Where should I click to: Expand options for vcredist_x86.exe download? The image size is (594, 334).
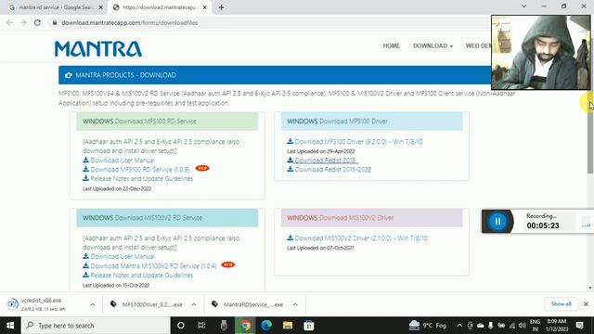pos(93,304)
